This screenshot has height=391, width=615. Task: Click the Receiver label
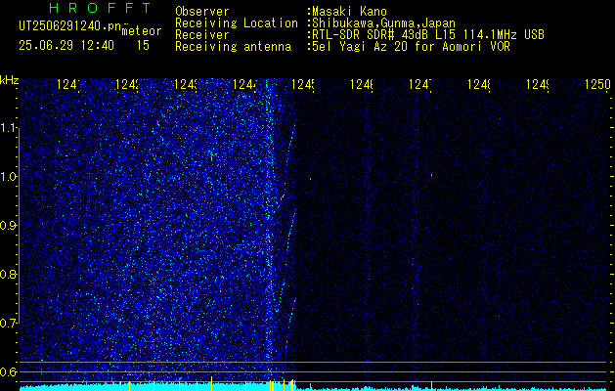pyautogui.click(x=202, y=35)
